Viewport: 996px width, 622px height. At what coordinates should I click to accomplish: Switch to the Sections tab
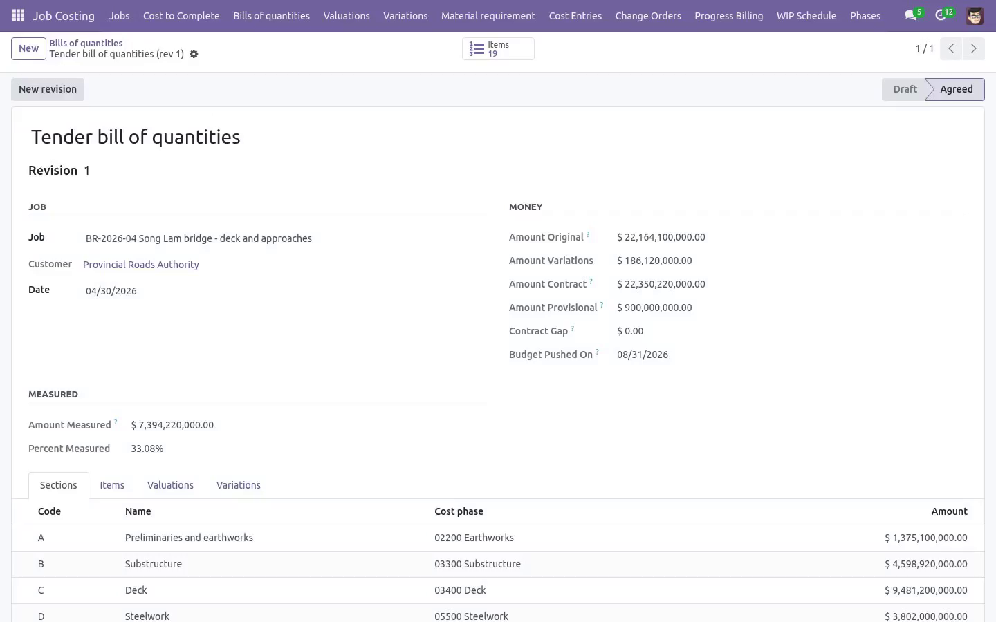point(58,485)
